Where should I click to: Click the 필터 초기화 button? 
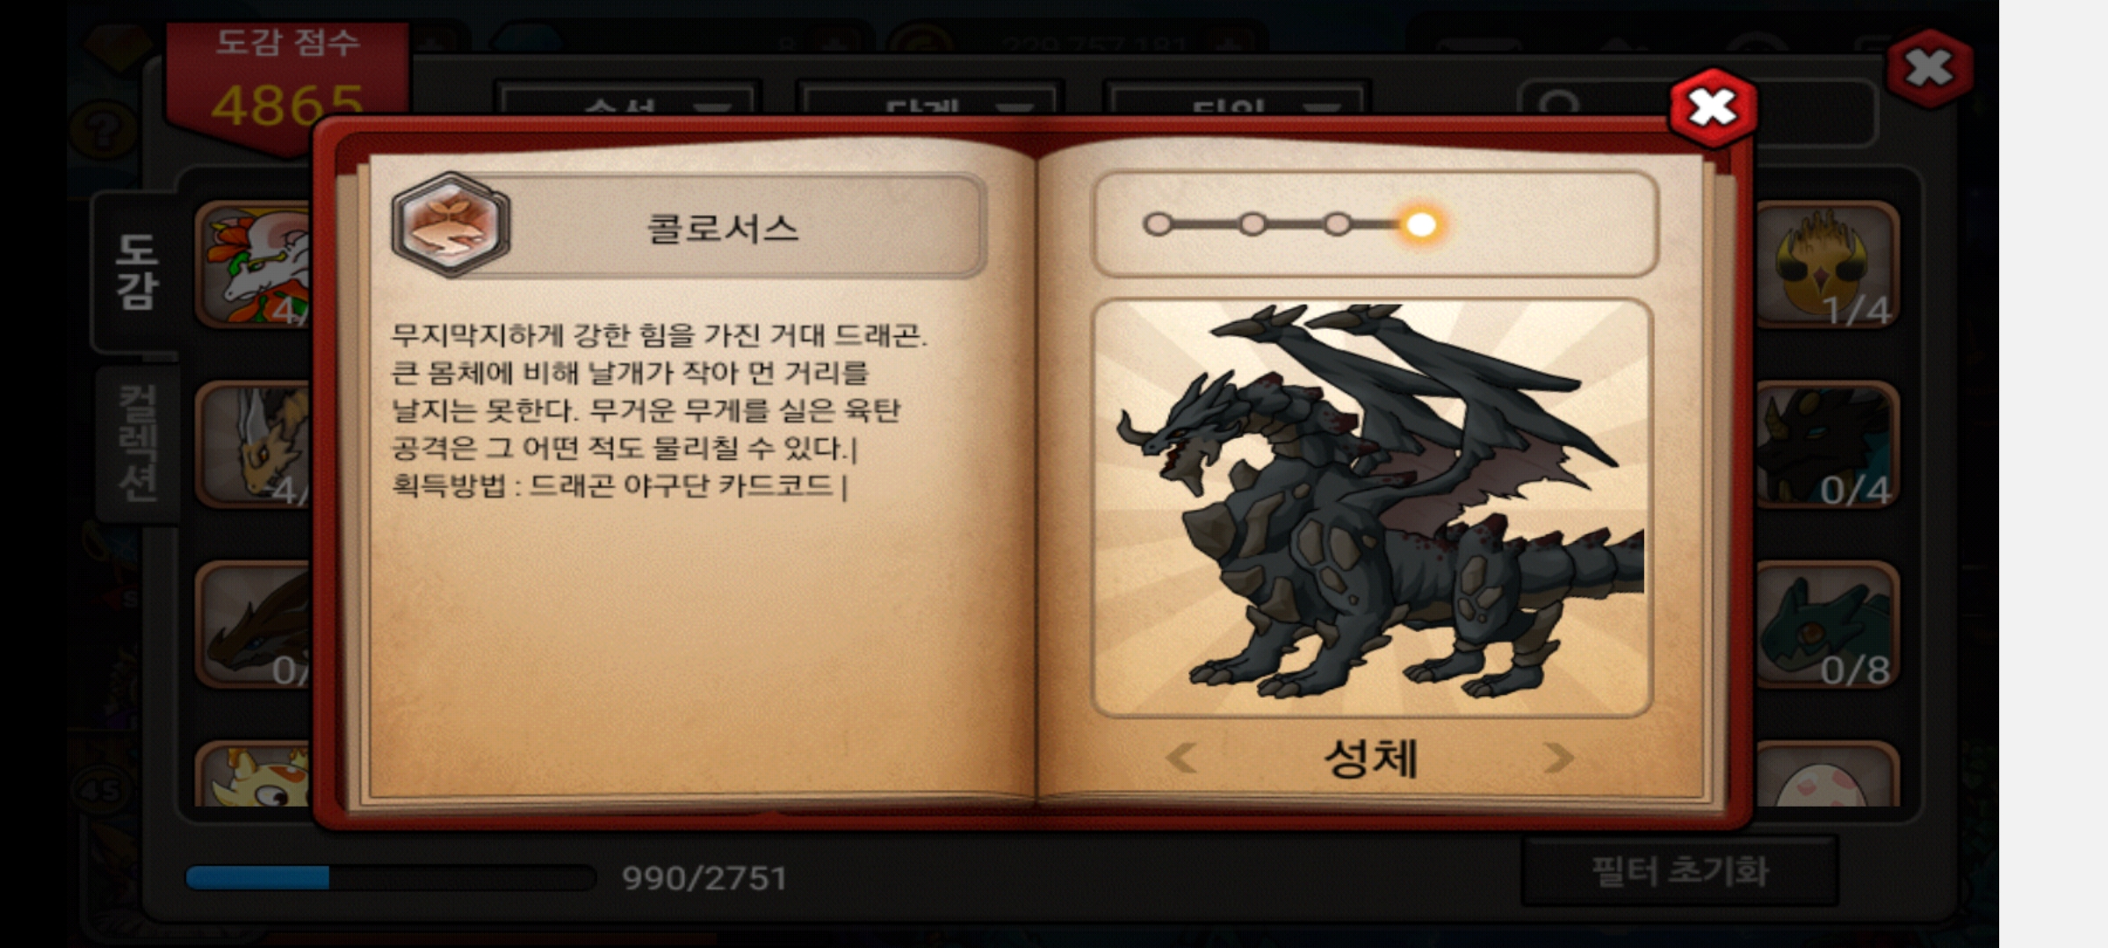click(x=1679, y=872)
